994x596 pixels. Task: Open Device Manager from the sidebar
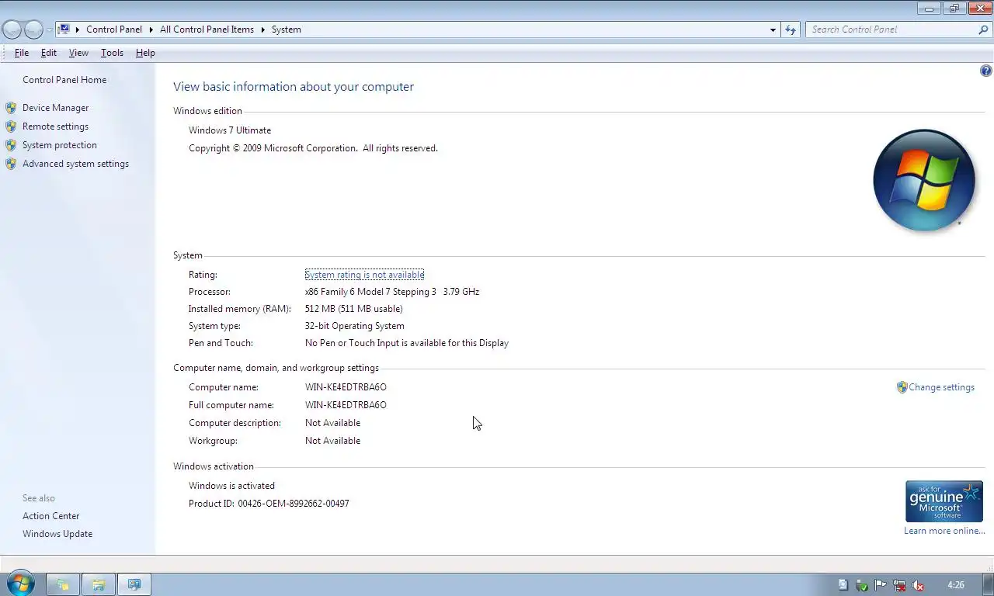55,108
